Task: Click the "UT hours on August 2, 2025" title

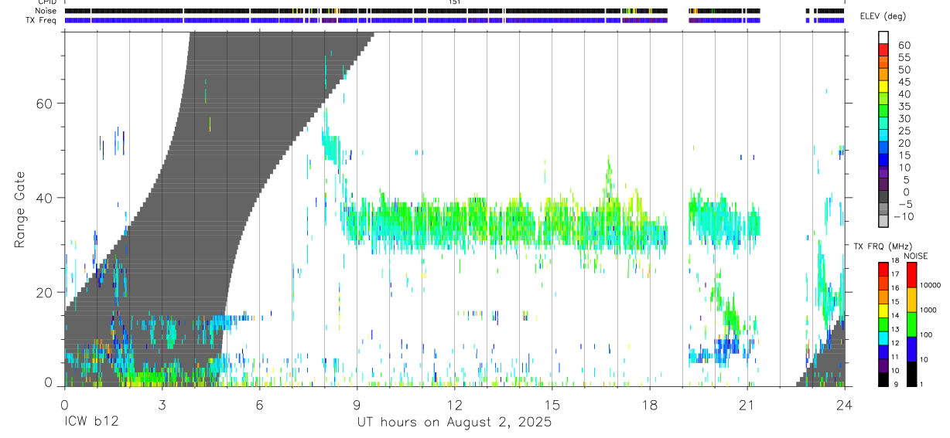Action: (x=454, y=423)
